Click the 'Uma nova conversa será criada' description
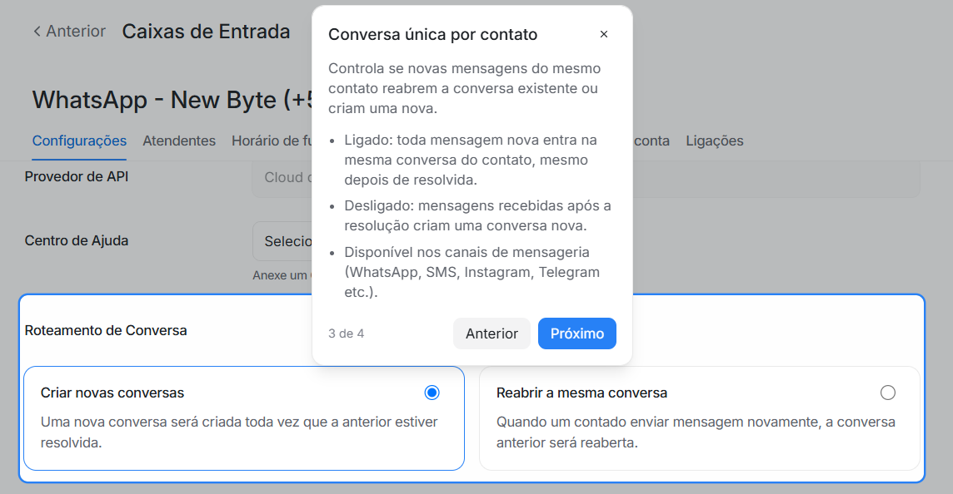 [x=239, y=432]
